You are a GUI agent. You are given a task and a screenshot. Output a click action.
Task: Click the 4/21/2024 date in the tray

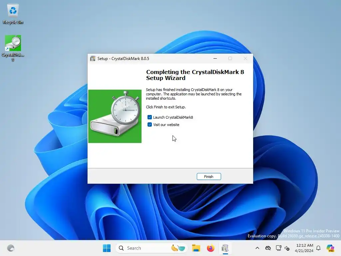pyautogui.click(x=304, y=251)
